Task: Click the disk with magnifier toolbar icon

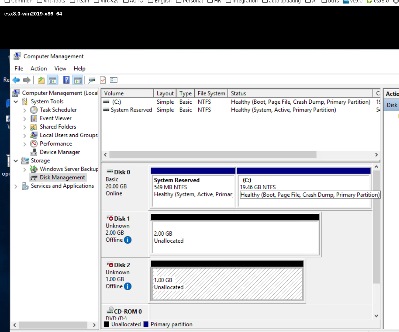Action: 92,80
